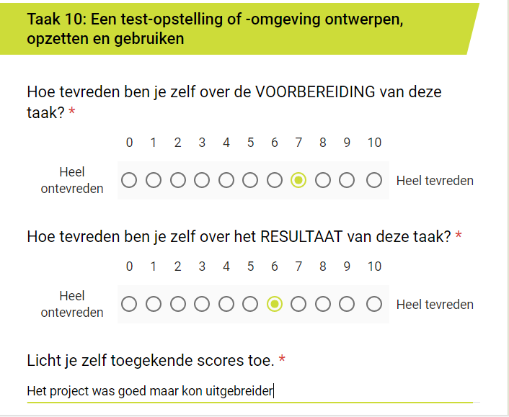
Task: Click the selected score 7 for VOORBEREIDING
Action: coord(298,180)
